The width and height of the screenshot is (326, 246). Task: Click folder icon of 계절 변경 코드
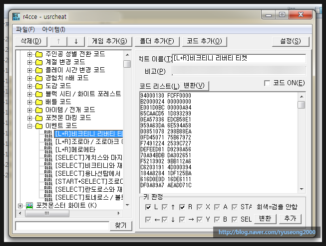[39, 62]
